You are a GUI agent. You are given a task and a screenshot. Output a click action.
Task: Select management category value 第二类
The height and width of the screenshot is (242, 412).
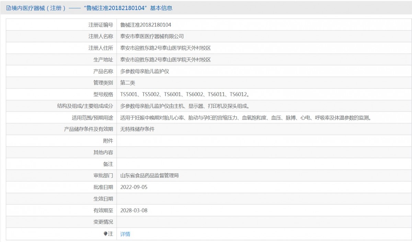point(128,83)
